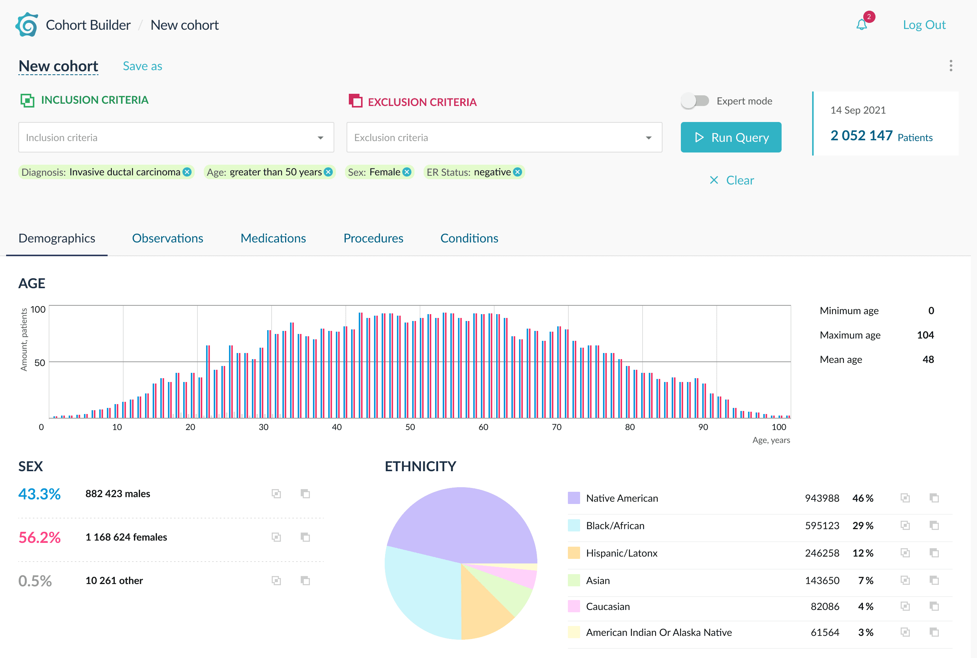Enable the Expert mode switch
The width and height of the screenshot is (977, 658).
pos(695,101)
